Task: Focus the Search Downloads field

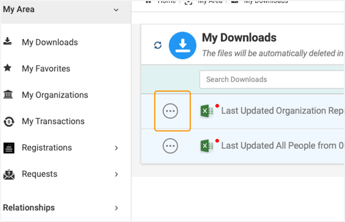Action: tap(272, 79)
